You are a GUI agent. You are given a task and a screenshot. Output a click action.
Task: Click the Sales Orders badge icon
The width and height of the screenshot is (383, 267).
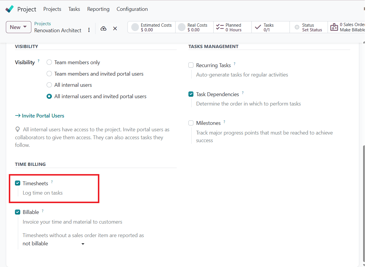point(334,27)
